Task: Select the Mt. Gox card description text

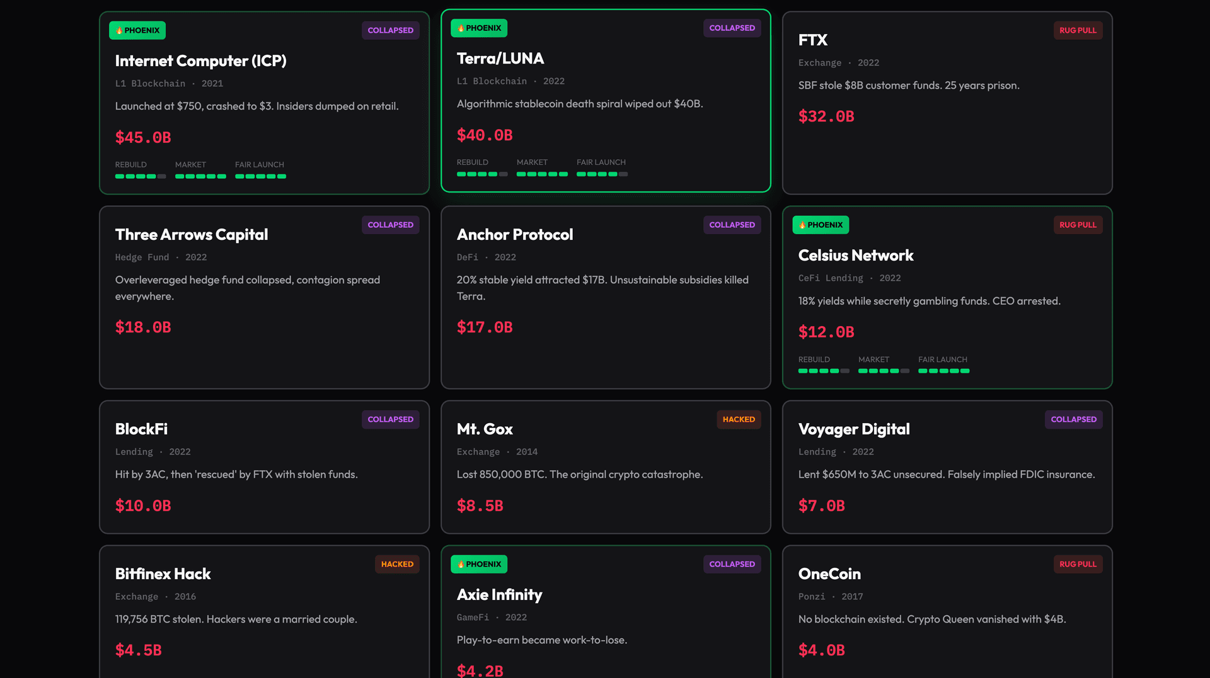Action: click(x=580, y=475)
